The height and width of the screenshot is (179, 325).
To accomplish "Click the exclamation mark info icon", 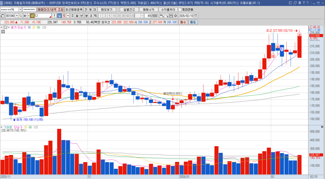I will (54, 16).
